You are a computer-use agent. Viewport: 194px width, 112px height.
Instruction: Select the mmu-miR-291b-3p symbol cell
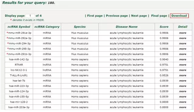pyautogui.click(x=19, y=54)
